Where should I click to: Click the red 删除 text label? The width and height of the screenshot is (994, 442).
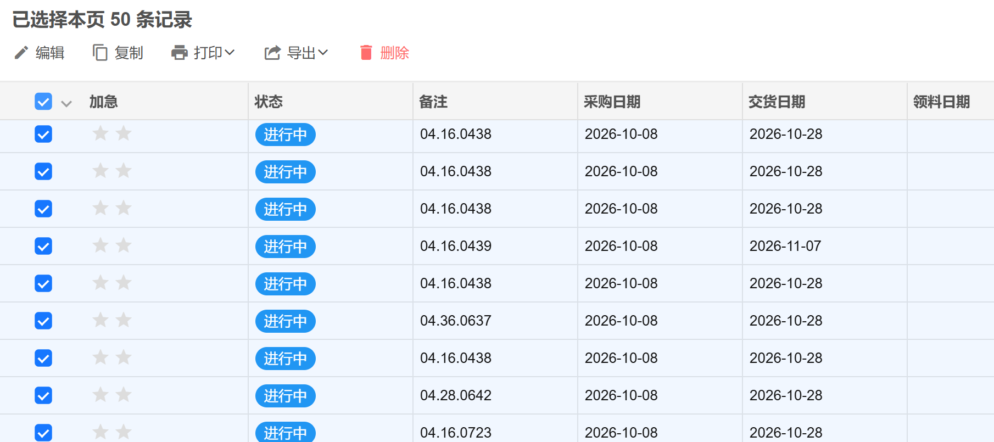[x=395, y=53]
